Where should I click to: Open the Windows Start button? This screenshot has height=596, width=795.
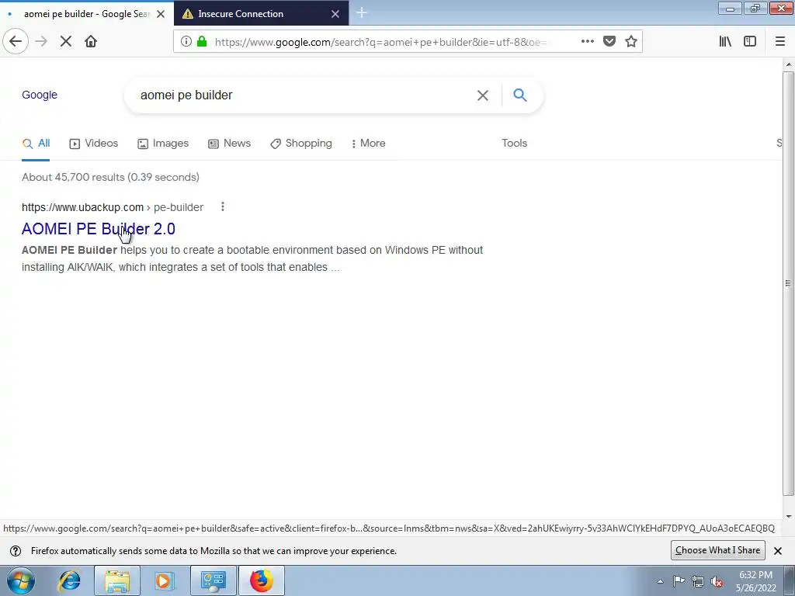point(21,580)
